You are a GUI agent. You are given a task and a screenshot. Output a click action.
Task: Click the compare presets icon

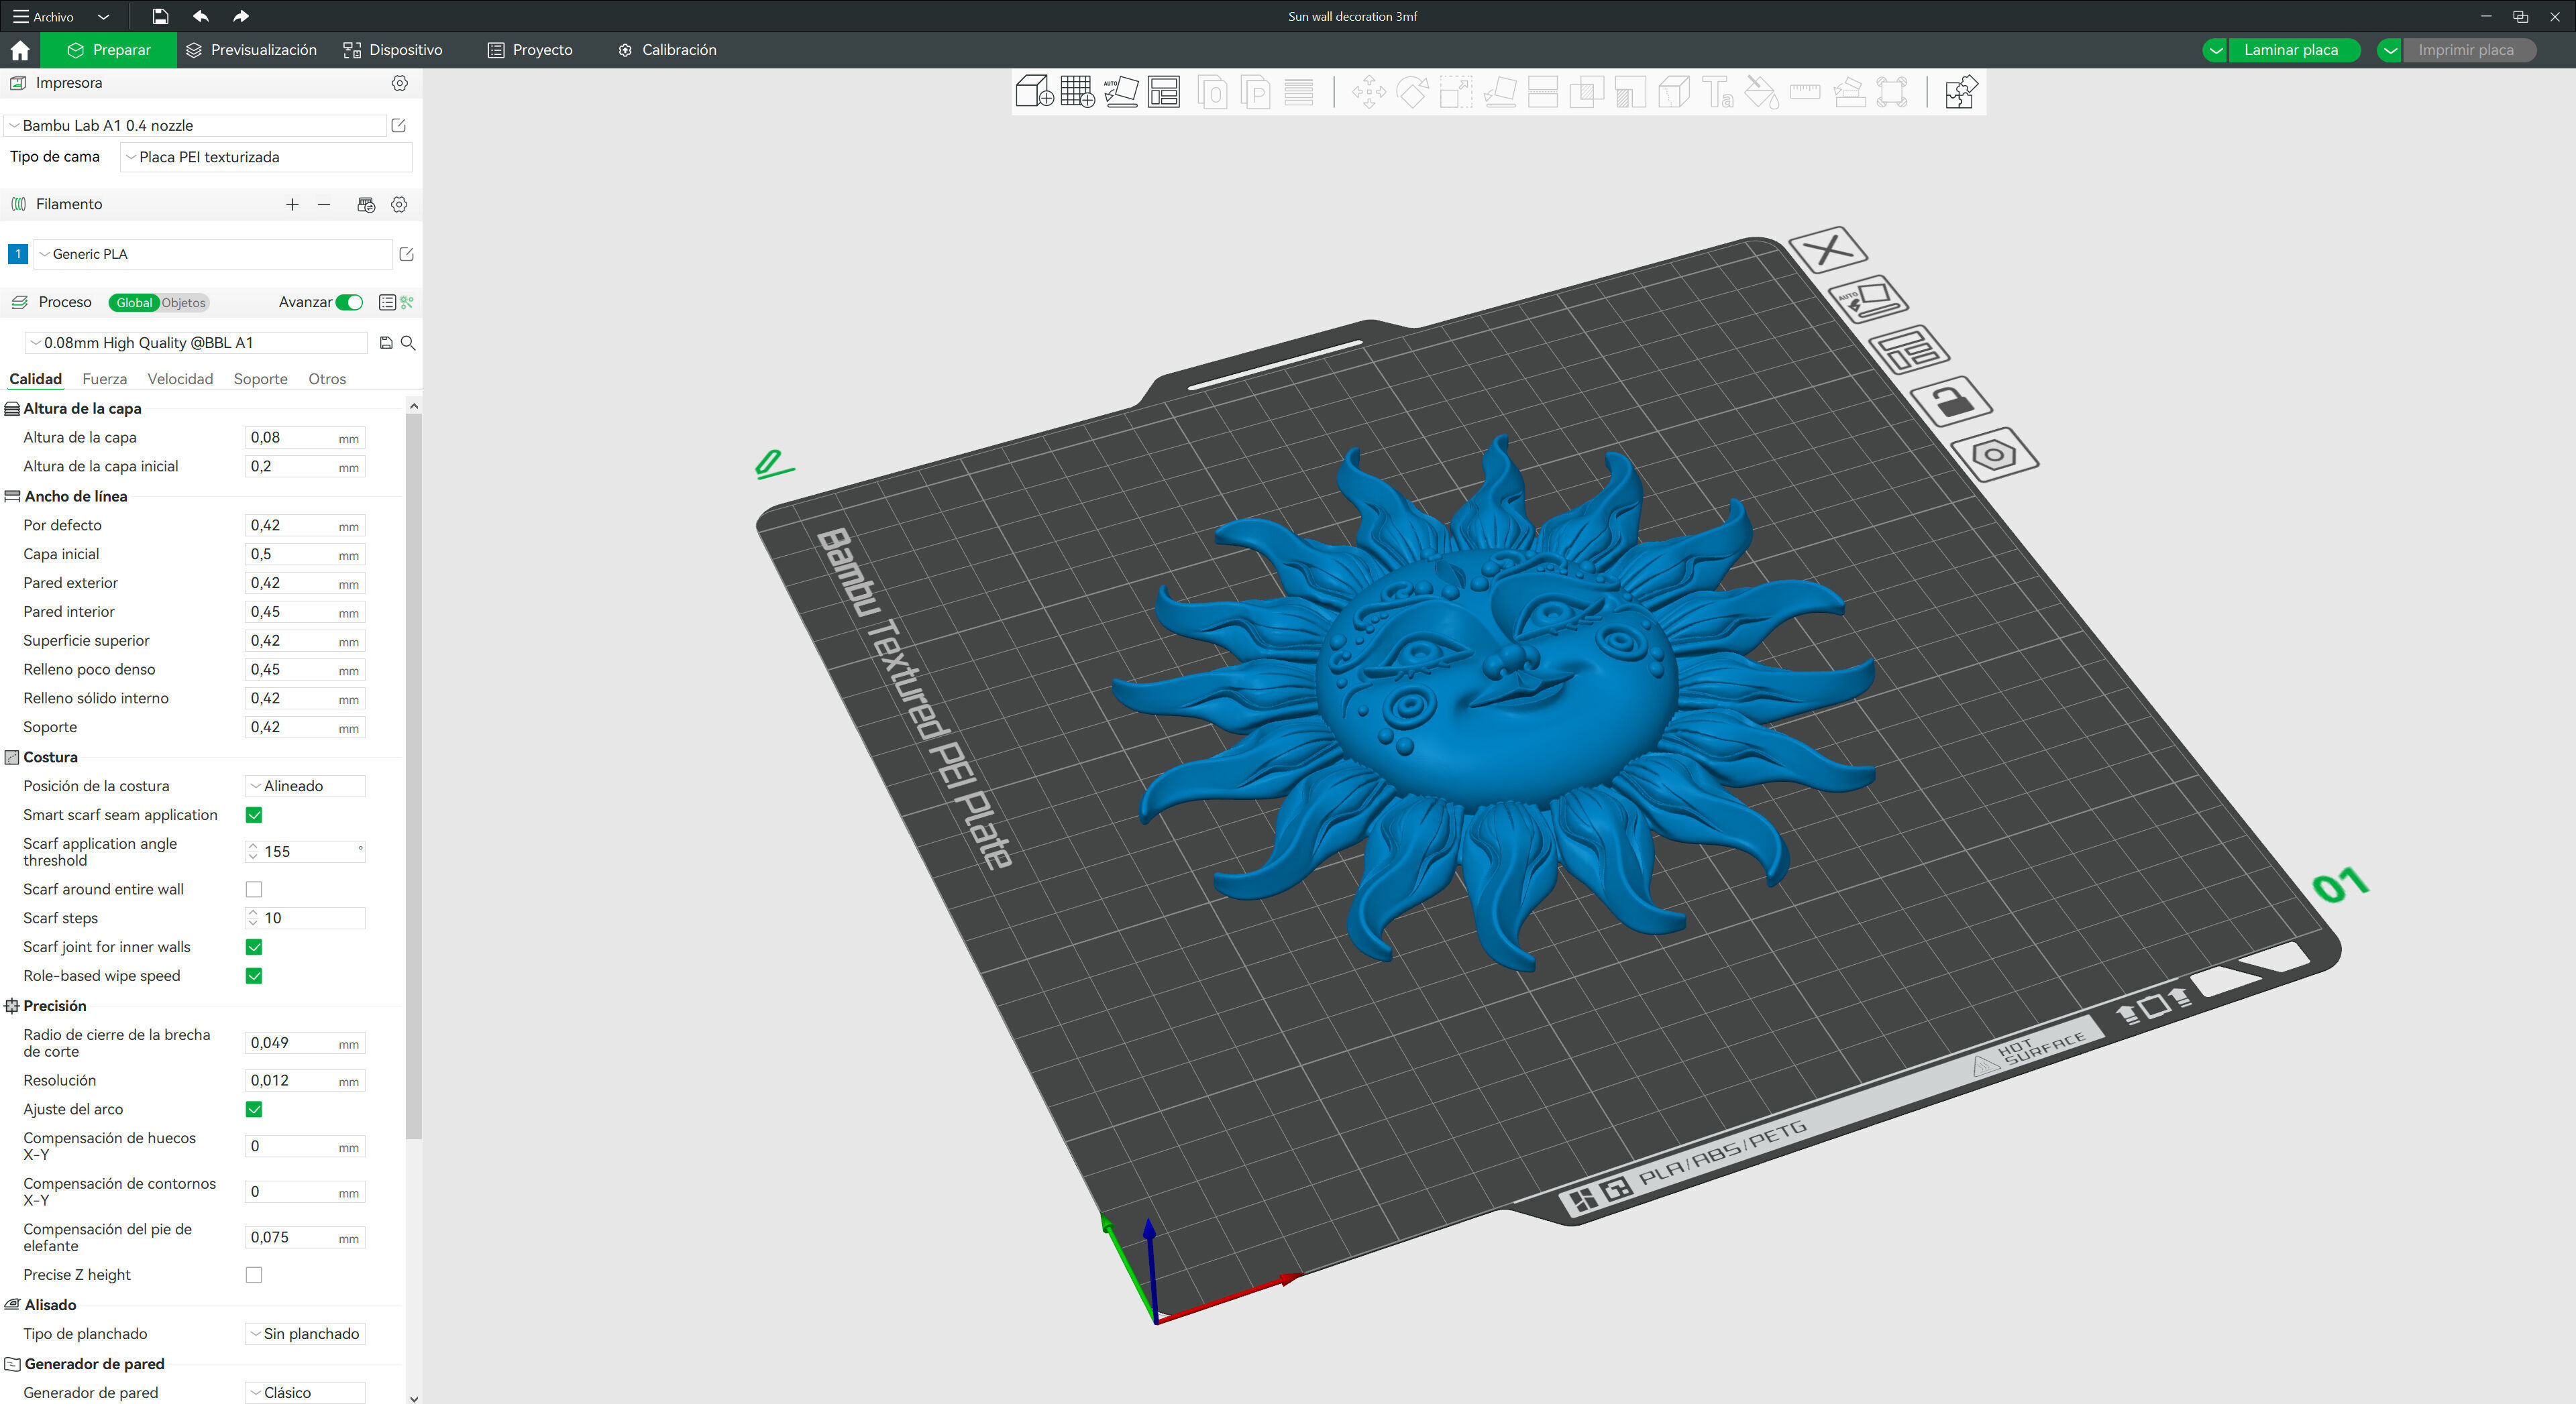coord(407,303)
